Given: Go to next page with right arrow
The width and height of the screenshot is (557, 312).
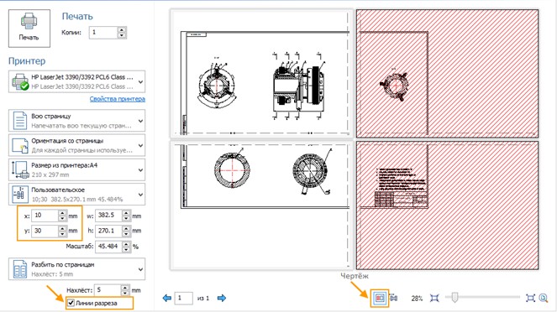Looking at the screenshot, I should coord(222,299).
